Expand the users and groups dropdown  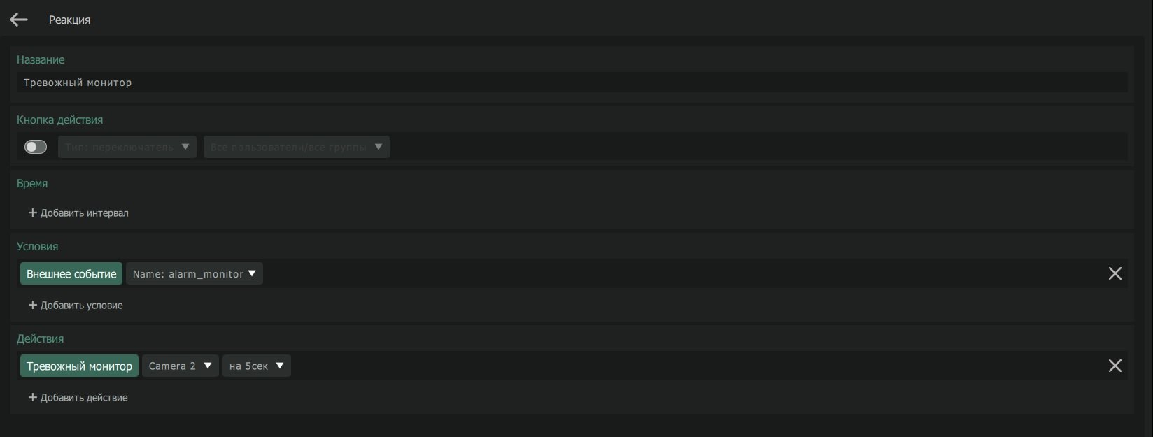pos(296,147)
